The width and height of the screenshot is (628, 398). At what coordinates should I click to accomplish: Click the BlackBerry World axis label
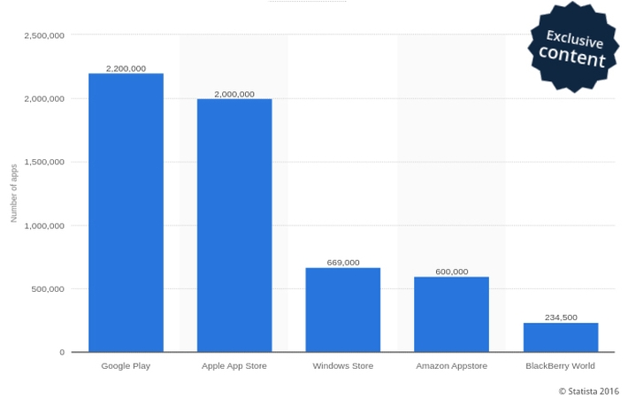click(560, 366)
